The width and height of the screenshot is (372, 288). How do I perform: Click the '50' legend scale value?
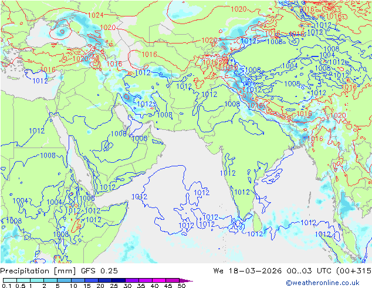tap(181, 286)
